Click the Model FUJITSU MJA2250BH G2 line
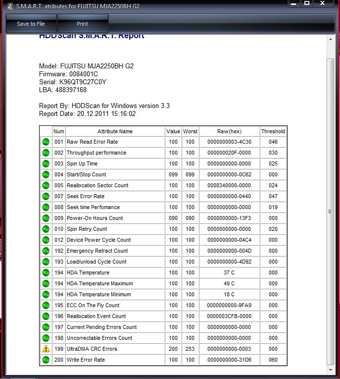The image size is (340, 379). (87, 66)
